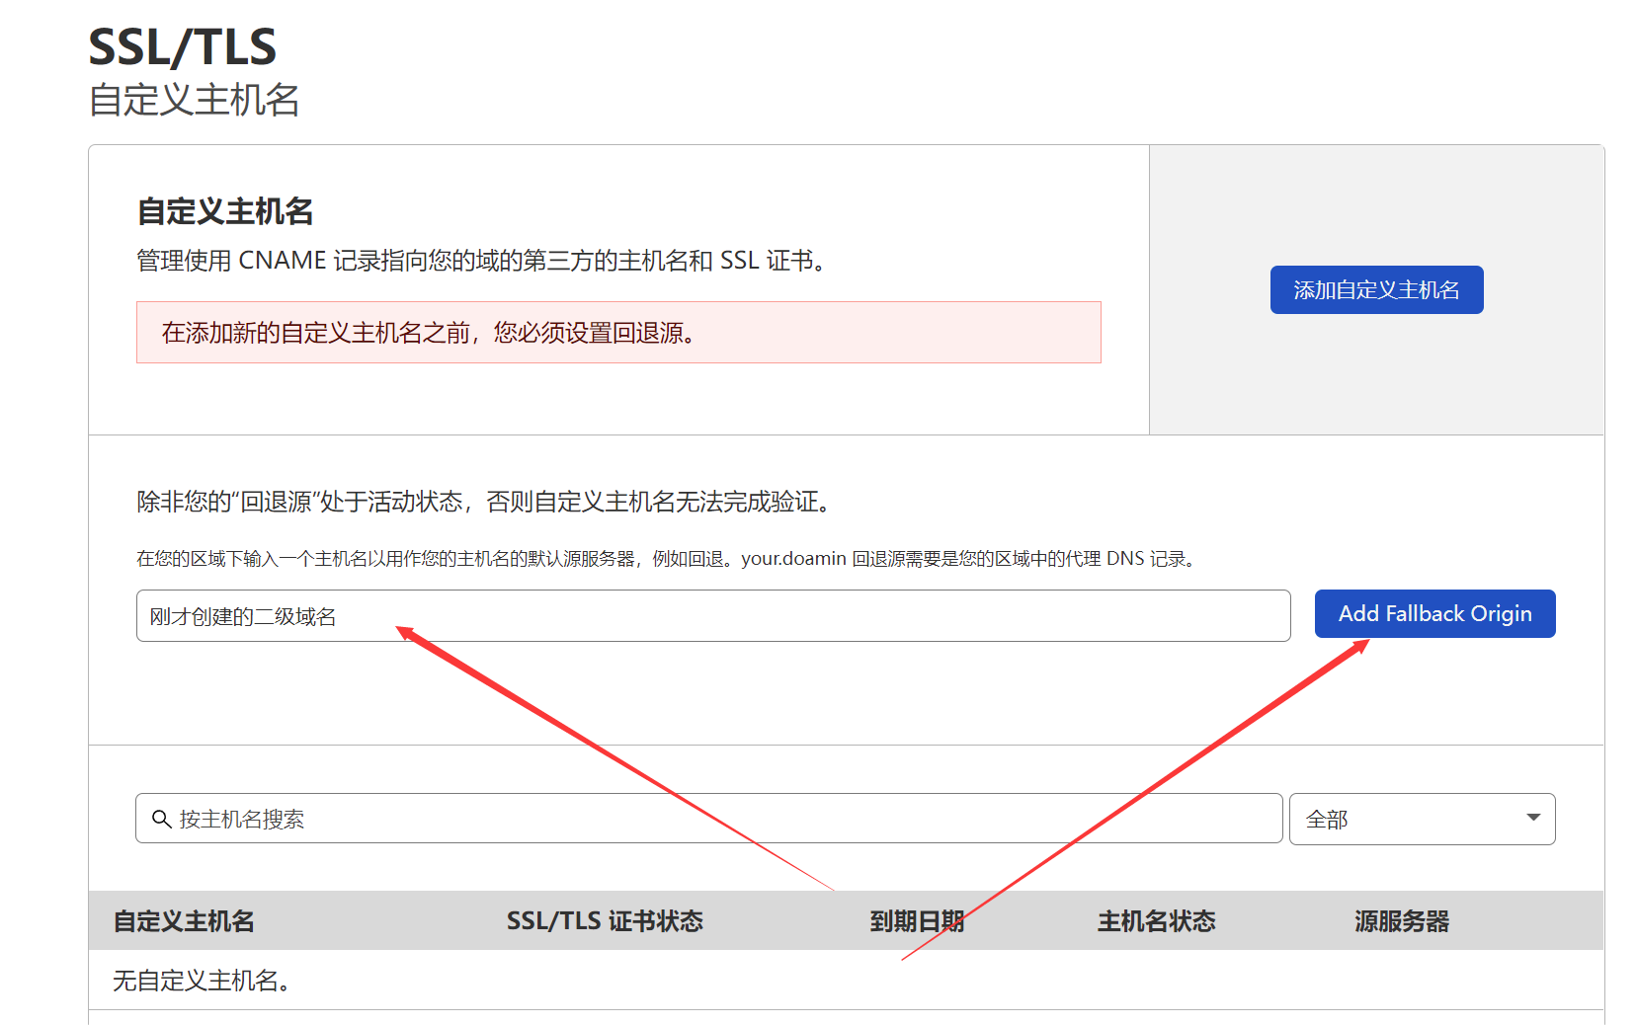Select the 源服务器 column header

(x=1402, y=920)
